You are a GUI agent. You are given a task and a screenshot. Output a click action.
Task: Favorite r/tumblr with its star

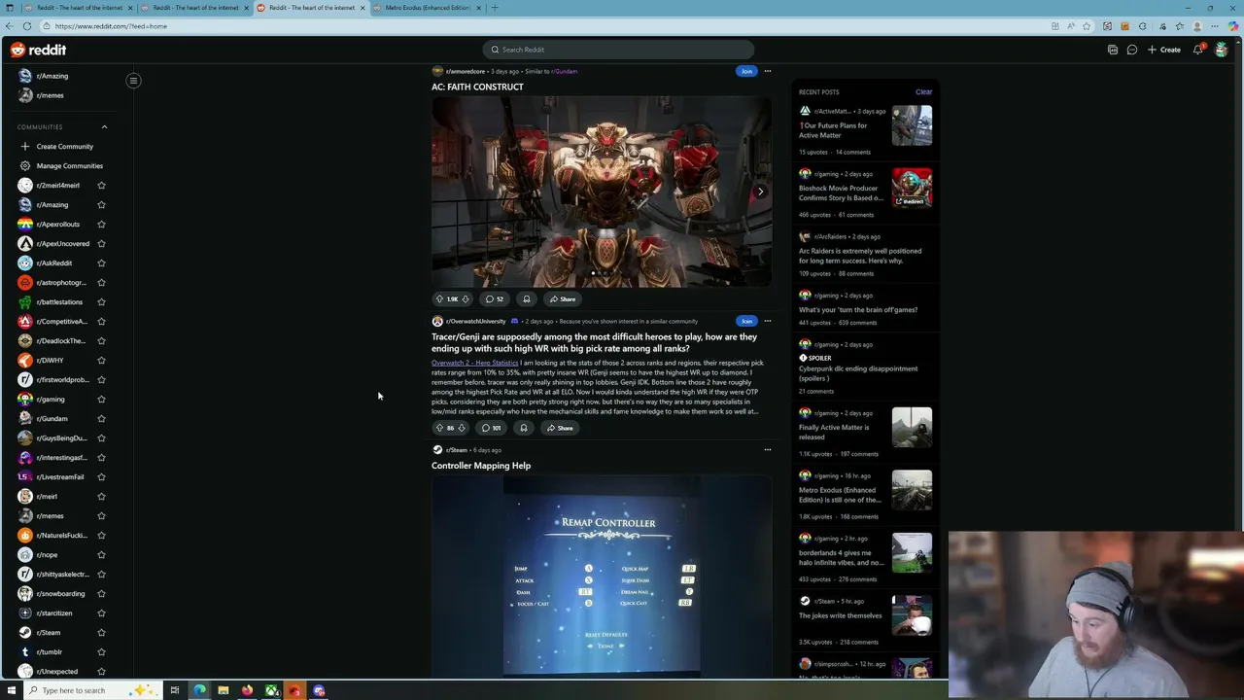click(x=101, y=652)
